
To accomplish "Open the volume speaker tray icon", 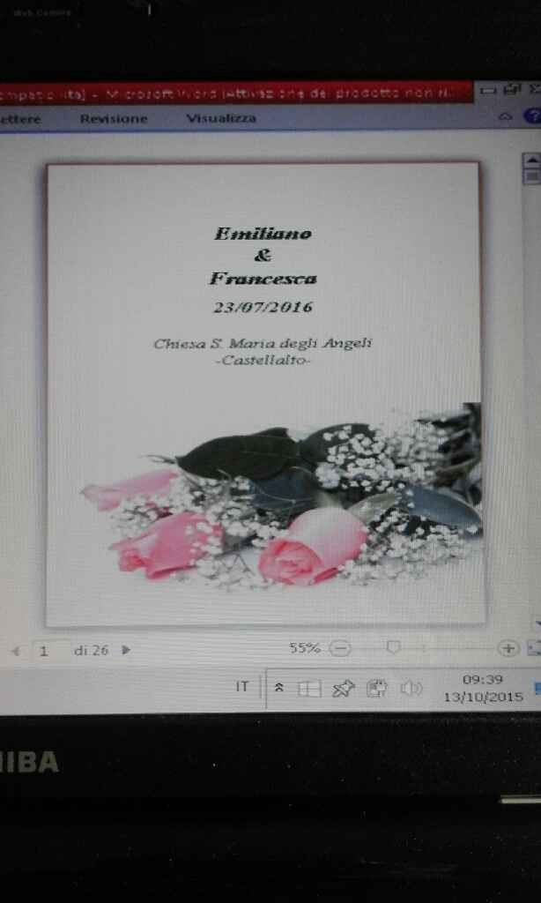I will click(411, 688).
